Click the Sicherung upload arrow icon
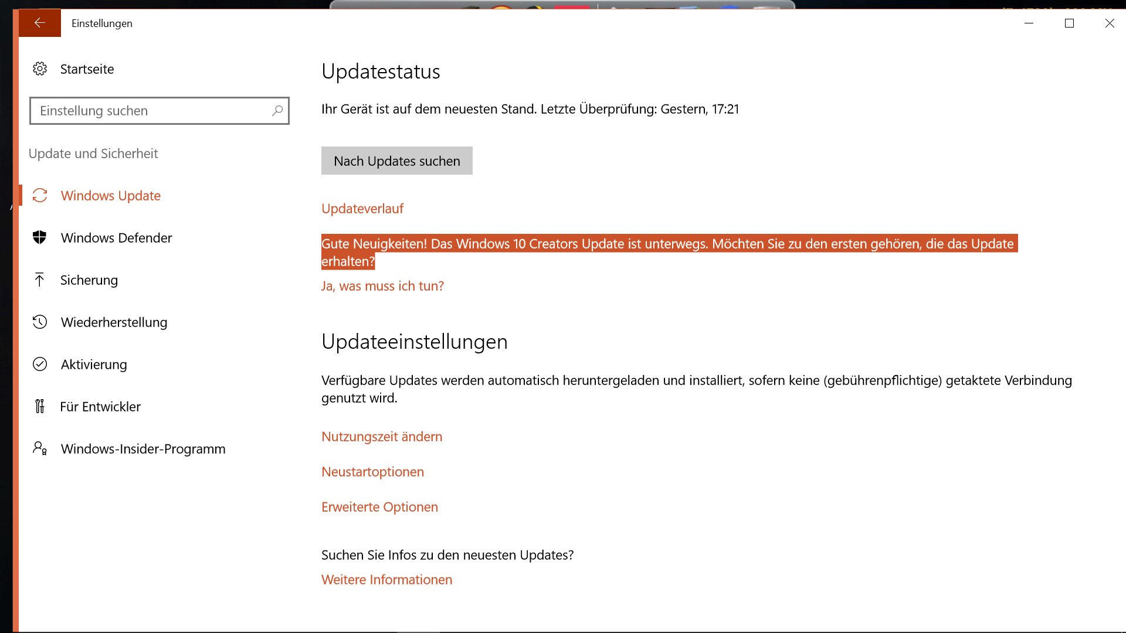1126x633 pixels. click(x=40, y=280)
